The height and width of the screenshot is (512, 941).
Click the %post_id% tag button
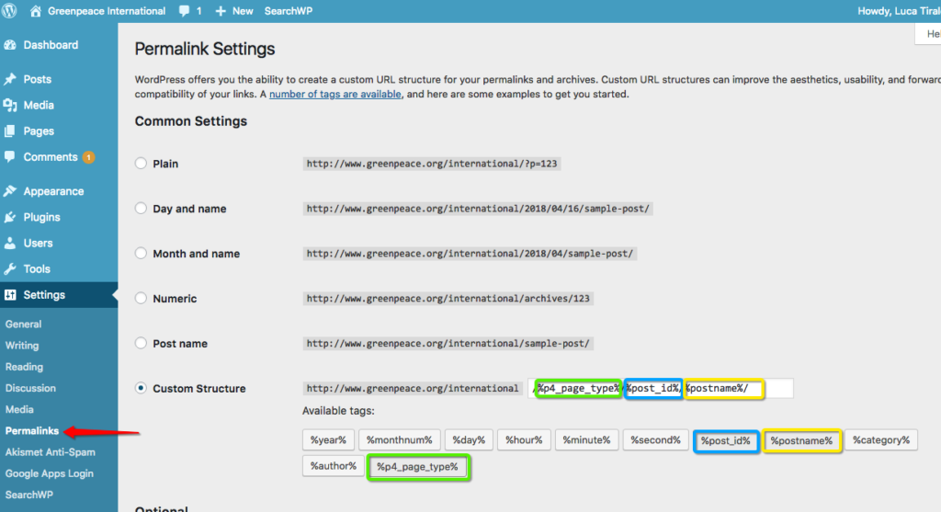tap(726, 440)
